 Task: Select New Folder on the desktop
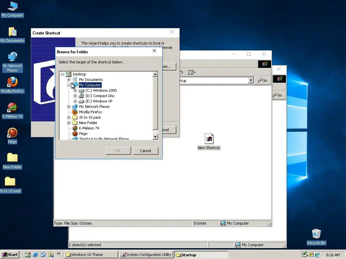[x=13, y=161]
